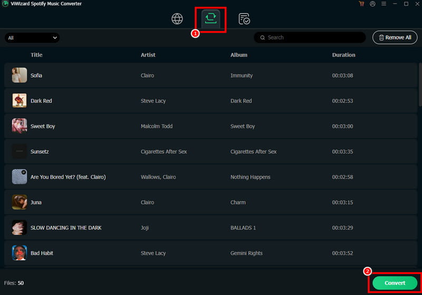422x295 pixels.
Task: Open the user account icon
Action: coord(372,4)
